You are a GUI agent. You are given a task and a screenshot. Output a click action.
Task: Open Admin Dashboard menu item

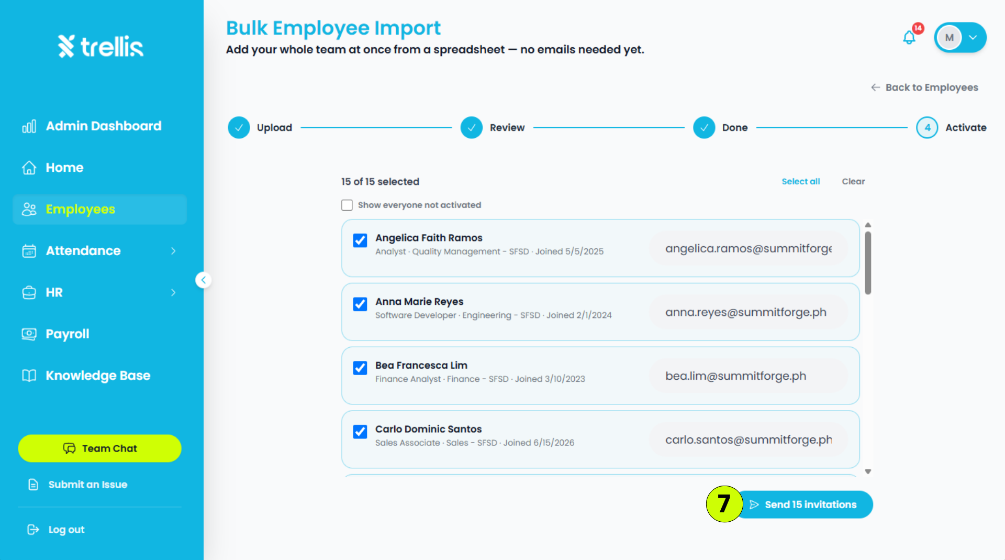[x=99, y=126]
